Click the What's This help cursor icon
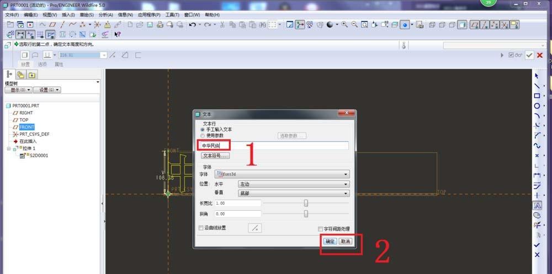552x274 pixels. tap(118, 34)
